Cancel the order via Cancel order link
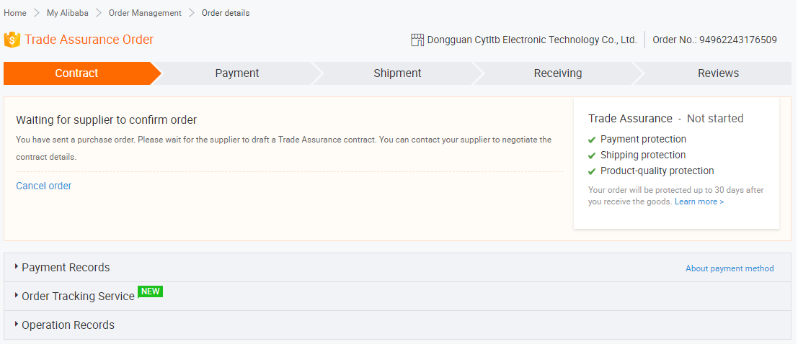Screen dimensions: 798x344 (44, 186)
